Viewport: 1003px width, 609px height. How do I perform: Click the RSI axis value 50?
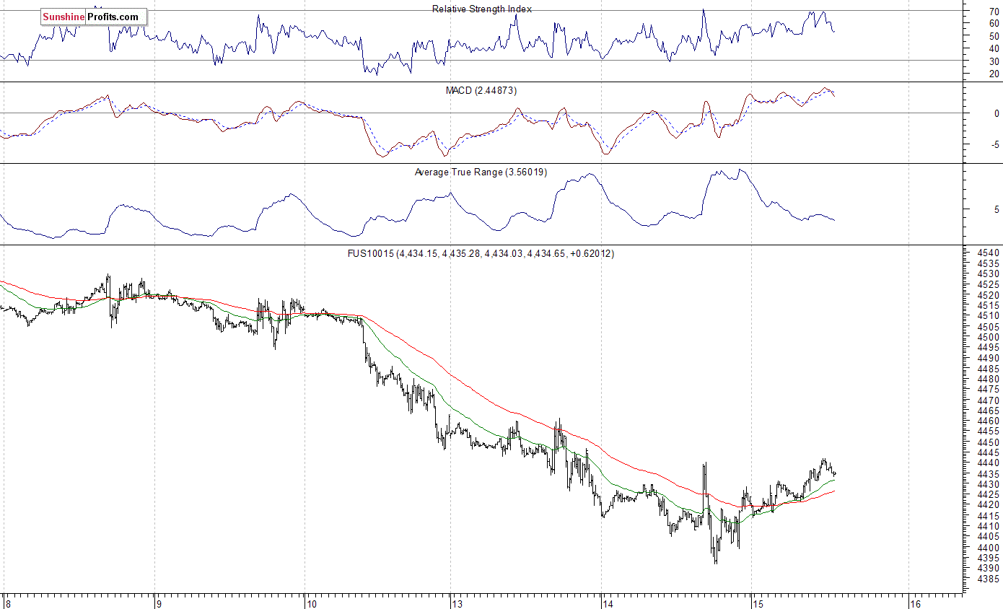(994, 36)
